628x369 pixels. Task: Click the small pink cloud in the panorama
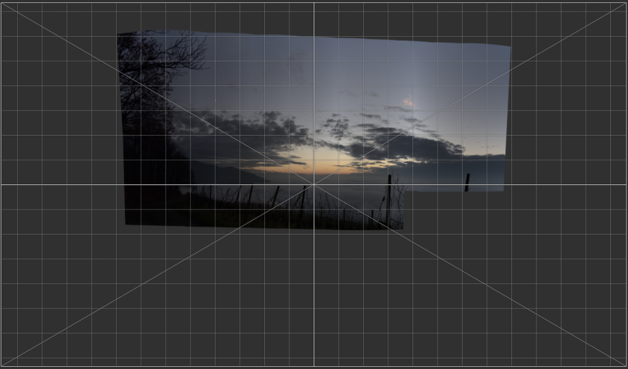[408, 102]
